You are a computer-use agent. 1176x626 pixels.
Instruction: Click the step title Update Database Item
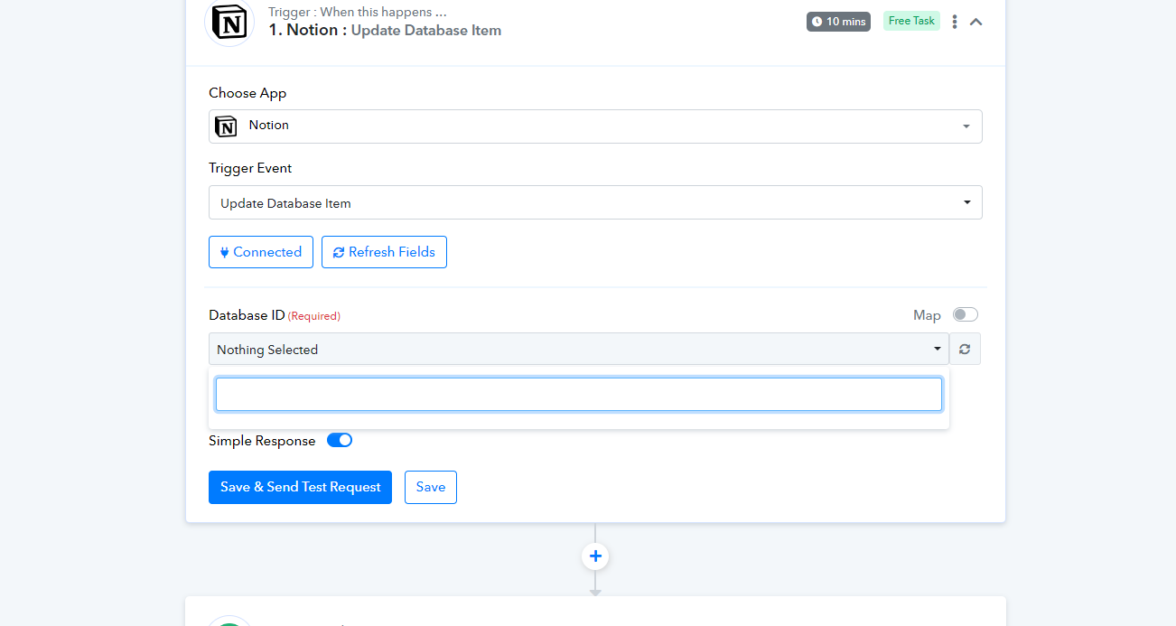426,30
